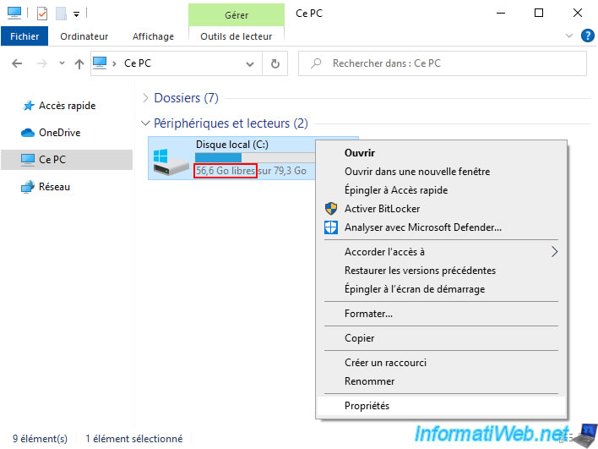The width and height of the screenshot is (598, 449).
Task: Click the Réseau network icon
Action: coord(28,187)
